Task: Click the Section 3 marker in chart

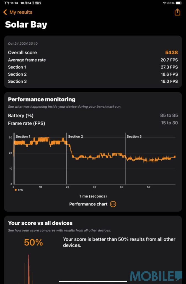Action: click(134, 136)
